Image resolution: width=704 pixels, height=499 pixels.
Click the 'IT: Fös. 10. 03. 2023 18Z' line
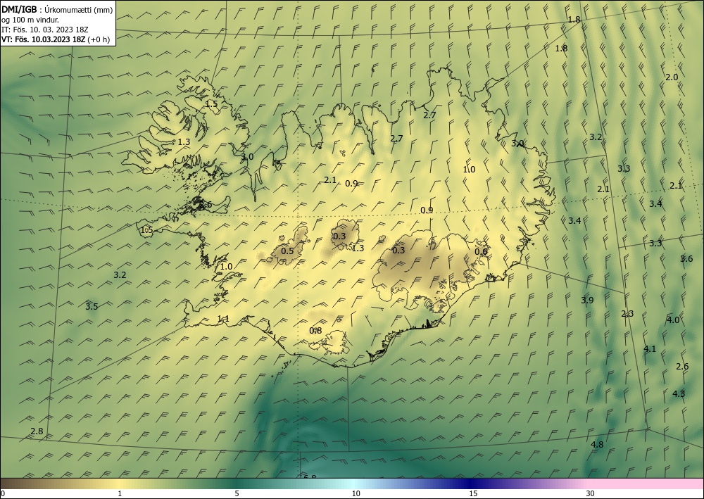click(44, 30)
